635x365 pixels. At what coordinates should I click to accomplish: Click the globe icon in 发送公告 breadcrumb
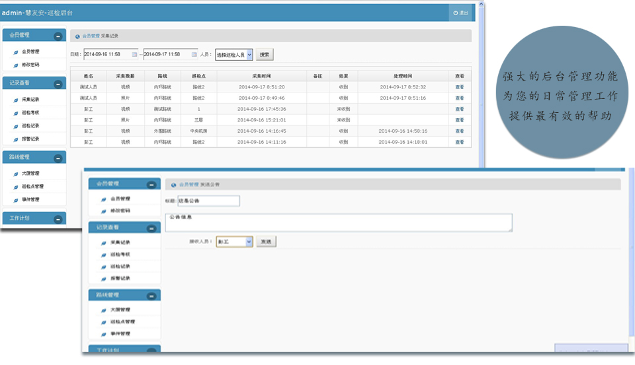[x=173, y=185]
